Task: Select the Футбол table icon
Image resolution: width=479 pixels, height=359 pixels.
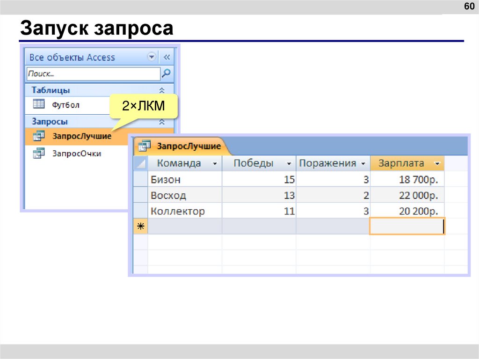Action: (x=39, y=104)
